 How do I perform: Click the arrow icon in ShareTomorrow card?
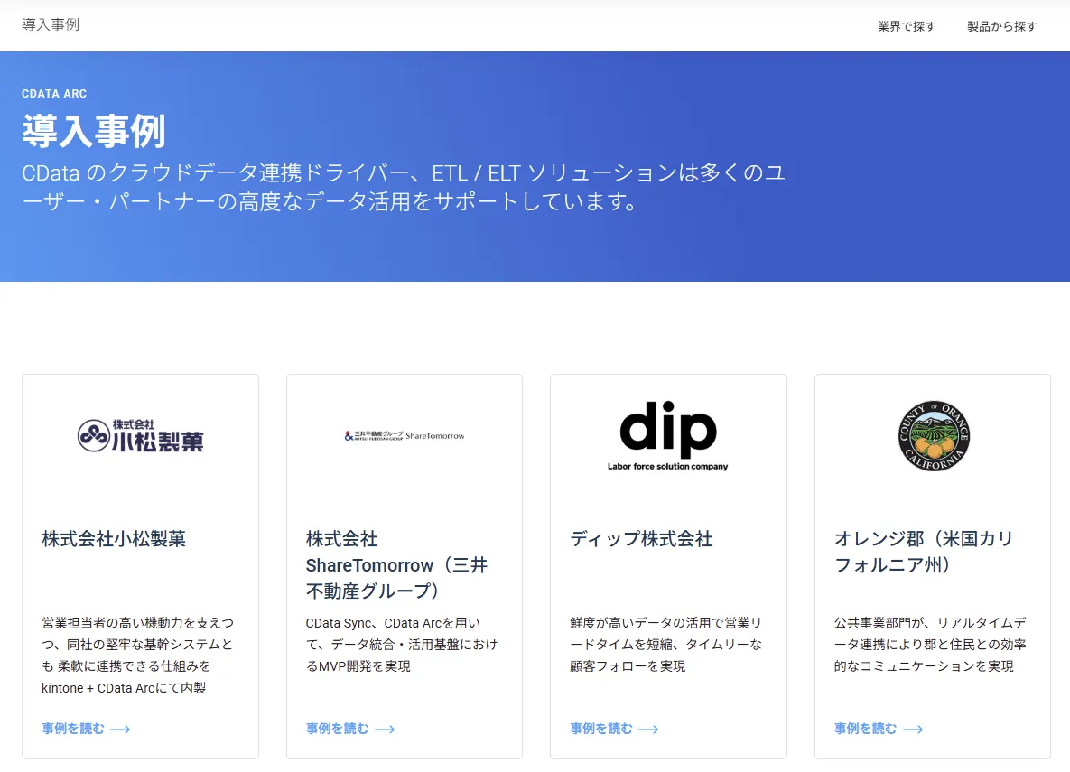coord(385,730)
